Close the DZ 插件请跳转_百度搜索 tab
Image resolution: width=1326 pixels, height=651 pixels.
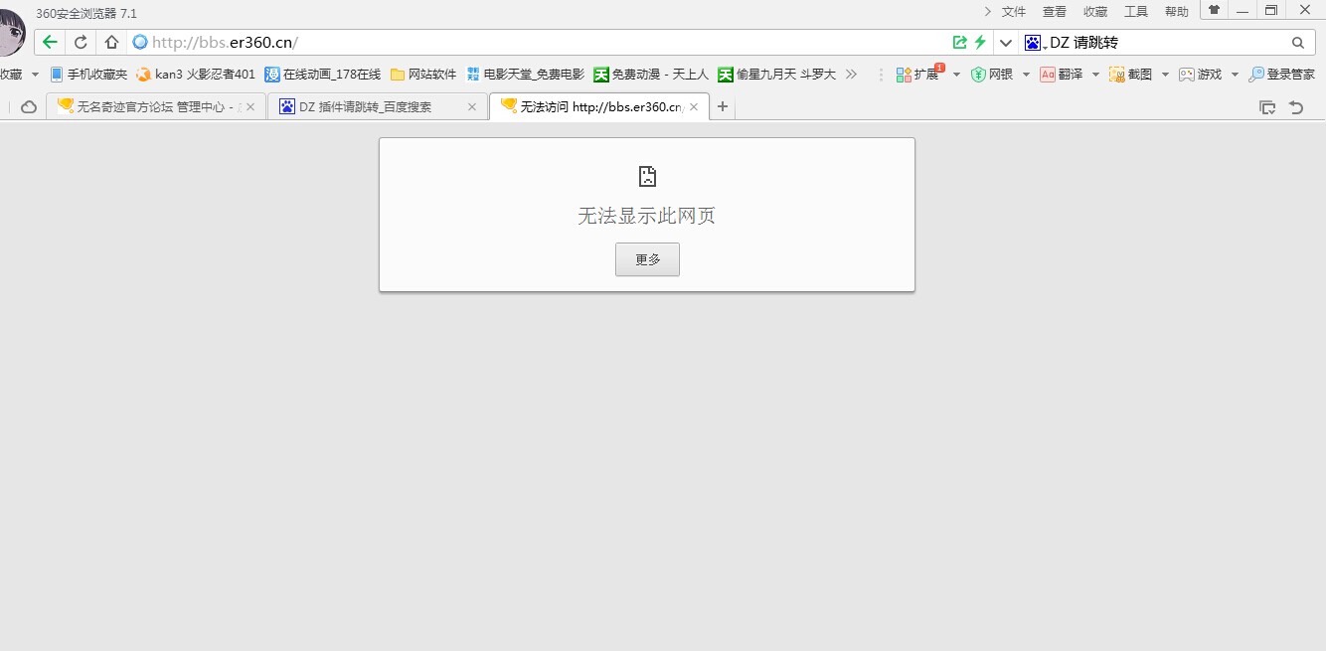472,106
